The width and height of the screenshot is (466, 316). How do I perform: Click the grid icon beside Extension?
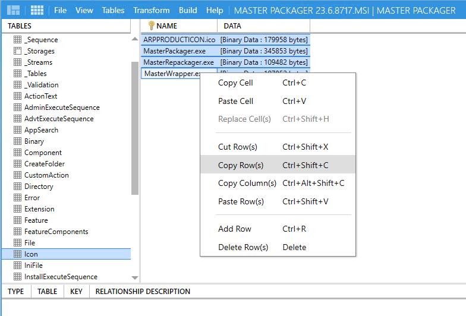click(x=18, y=209)
